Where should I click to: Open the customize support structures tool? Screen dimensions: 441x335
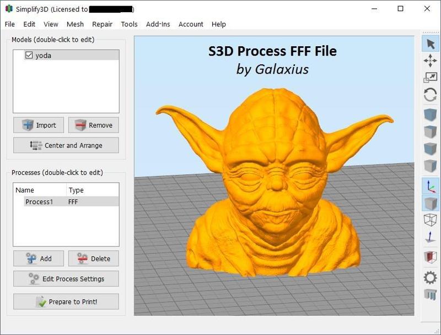point(431,295)
